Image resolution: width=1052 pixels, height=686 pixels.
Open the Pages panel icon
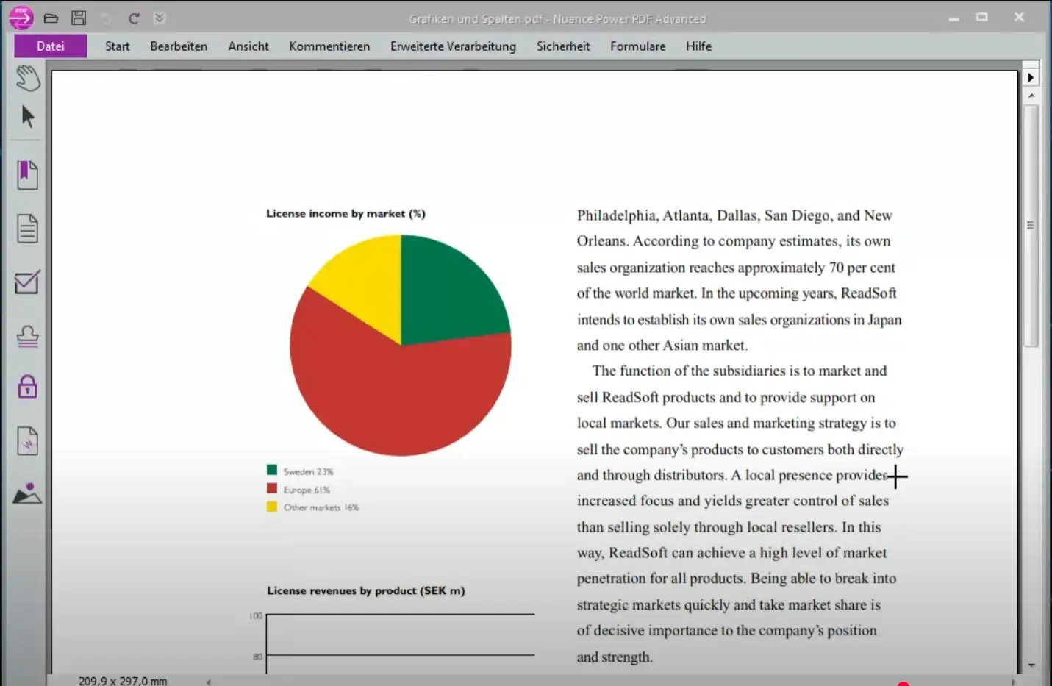(28, 229)
